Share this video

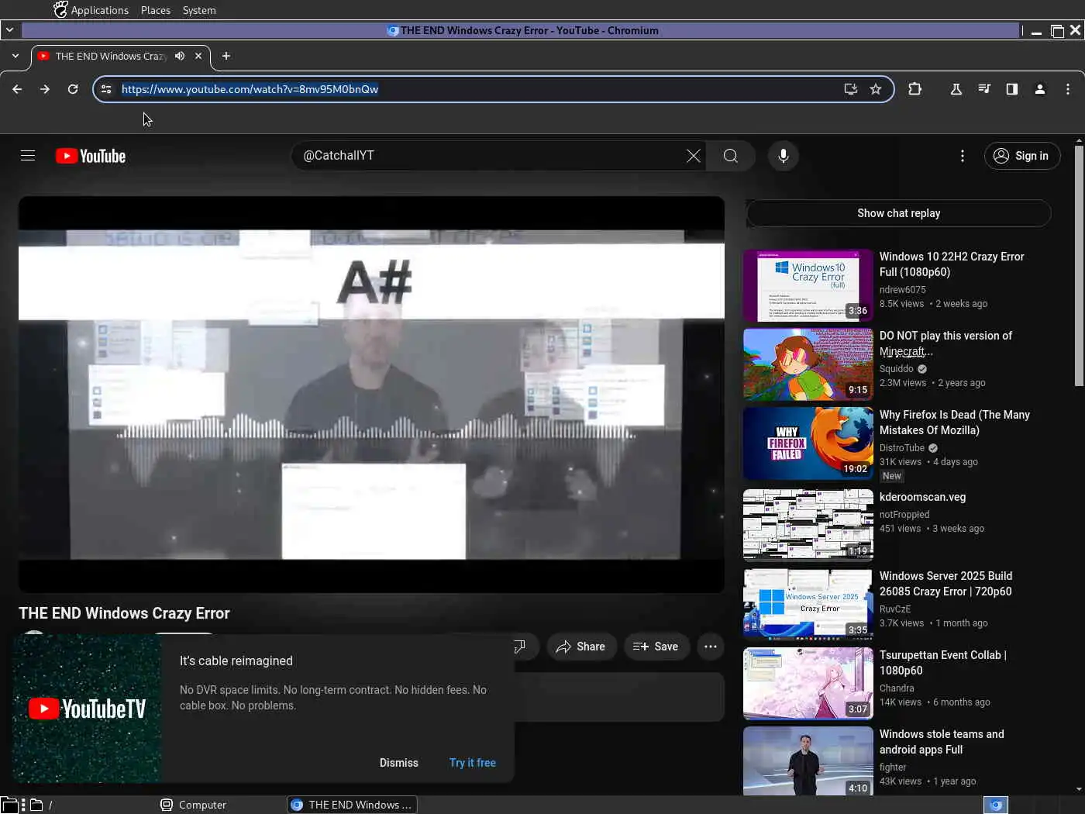(x=580, y=647)
